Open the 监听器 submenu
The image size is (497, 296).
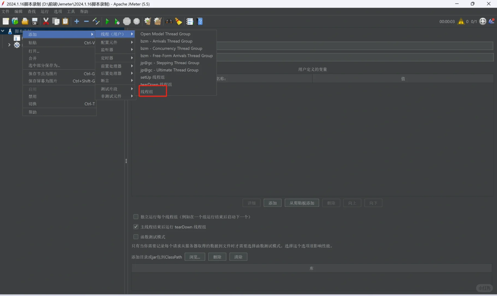[115, 50]
